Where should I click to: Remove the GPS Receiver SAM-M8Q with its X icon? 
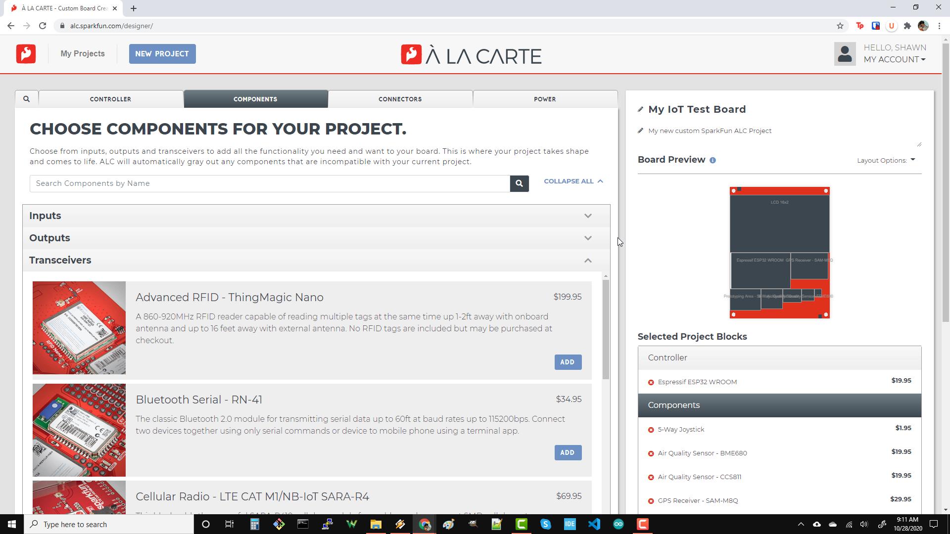pos(651,500)
